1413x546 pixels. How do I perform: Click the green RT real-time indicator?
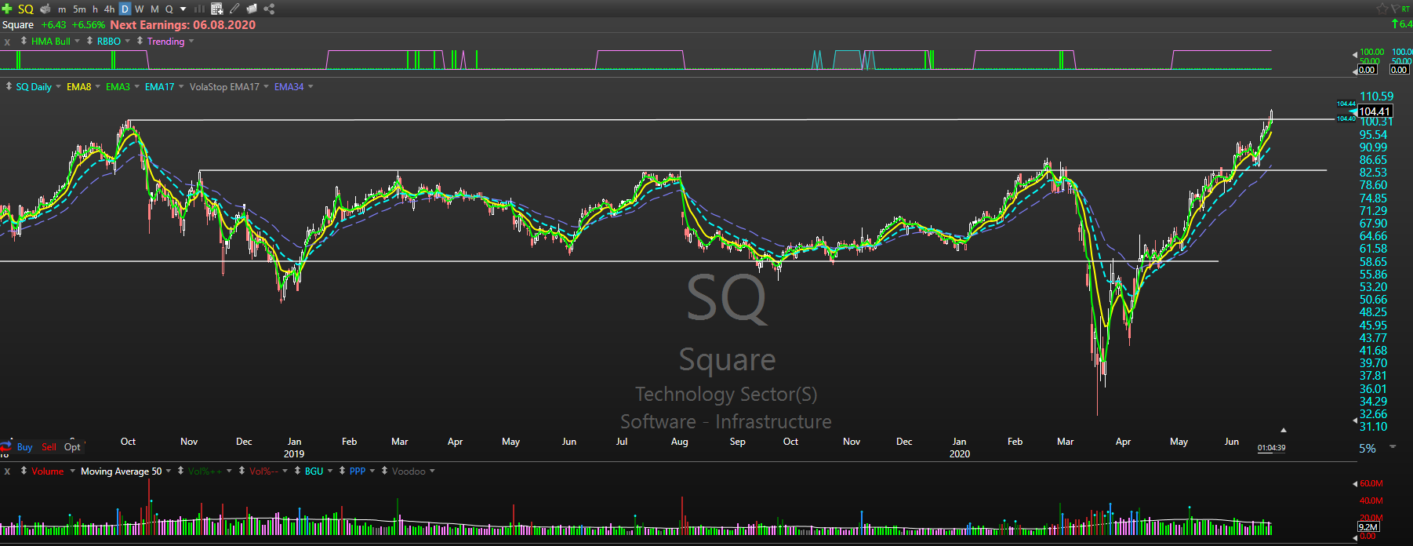(x=1406, y=9)
